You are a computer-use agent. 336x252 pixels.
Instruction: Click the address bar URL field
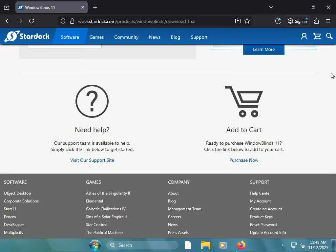136,21
